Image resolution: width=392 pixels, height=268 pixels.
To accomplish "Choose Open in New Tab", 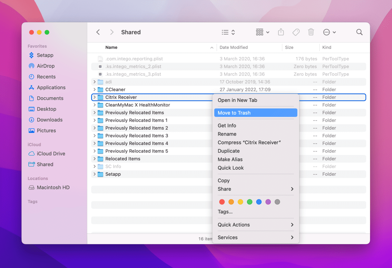I will [x=256, y=100].
